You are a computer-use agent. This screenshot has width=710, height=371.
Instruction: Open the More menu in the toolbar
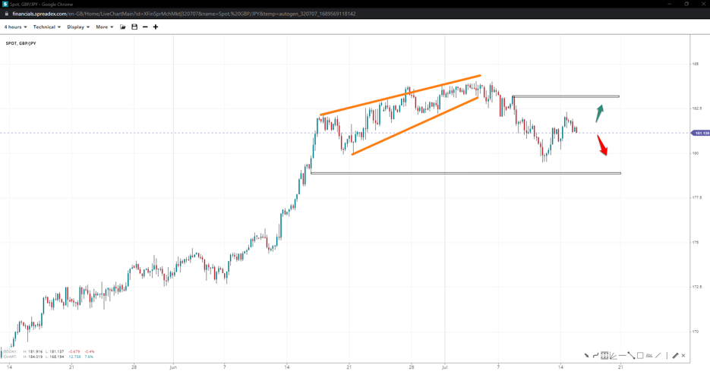(104, 27)
